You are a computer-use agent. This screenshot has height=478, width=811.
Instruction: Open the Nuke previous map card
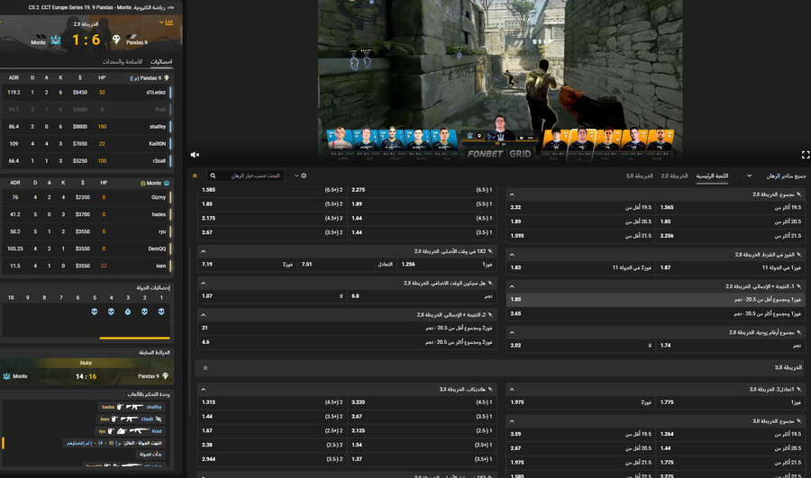(x=87, y=372)
